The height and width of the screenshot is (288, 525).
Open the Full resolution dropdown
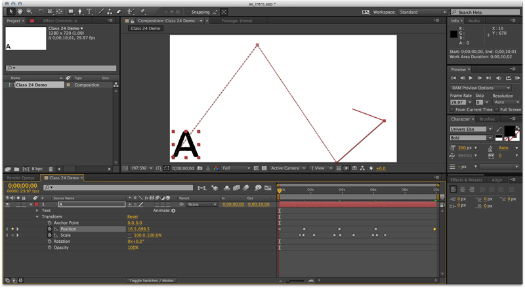236,168
